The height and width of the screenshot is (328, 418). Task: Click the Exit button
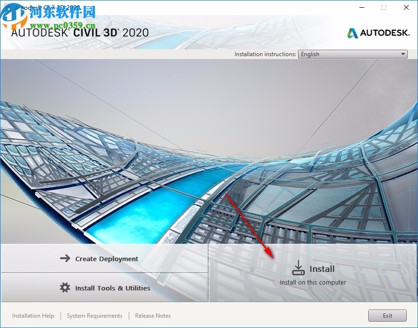(387, 316)
